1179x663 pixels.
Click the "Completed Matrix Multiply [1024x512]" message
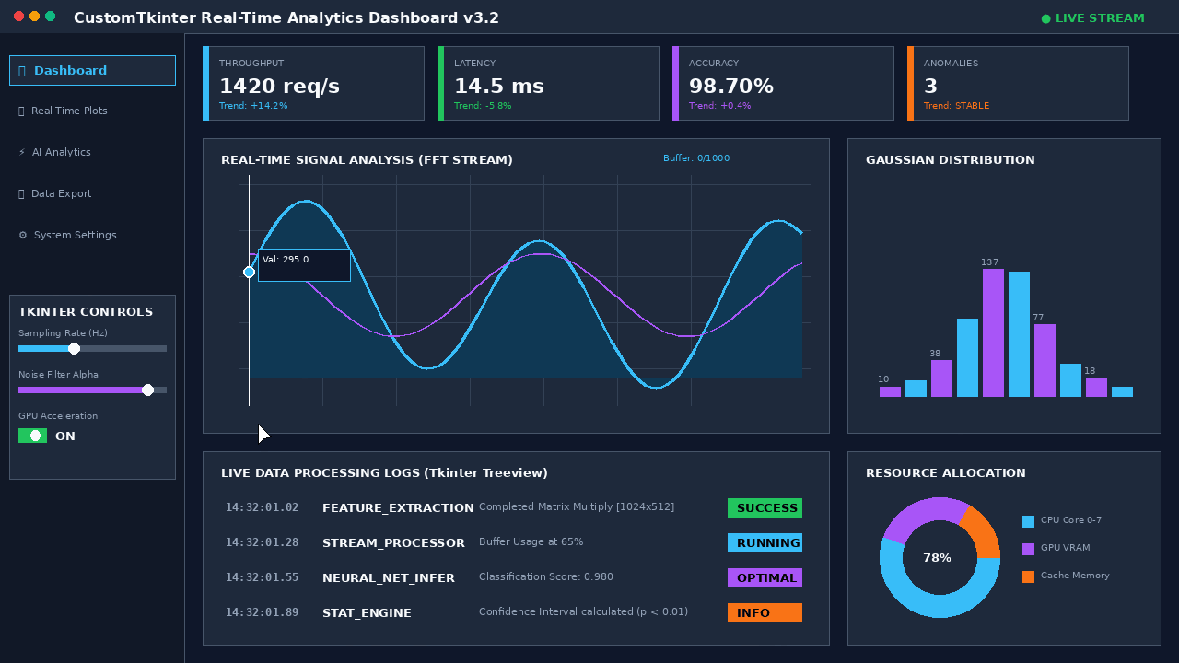click(577, 507)
